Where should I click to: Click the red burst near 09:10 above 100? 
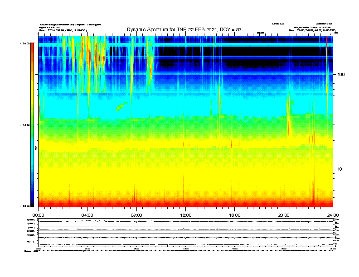(x=151, y=70)
